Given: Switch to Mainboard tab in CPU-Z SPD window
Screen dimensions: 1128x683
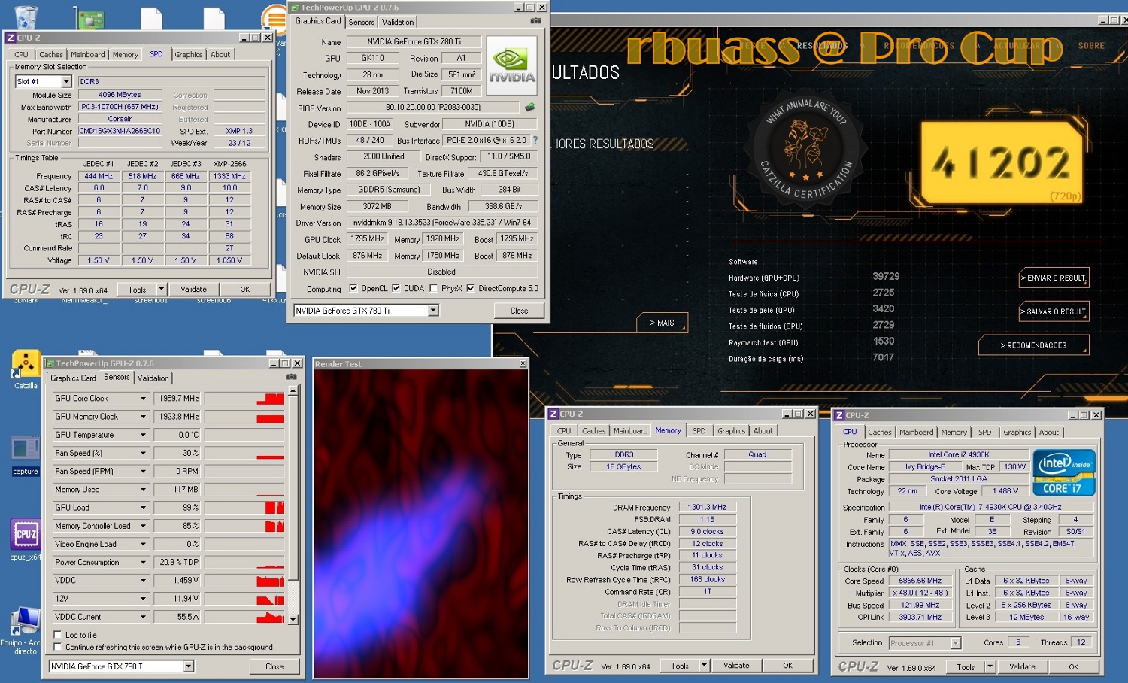Looking at the screenshot, I should 88,54.
